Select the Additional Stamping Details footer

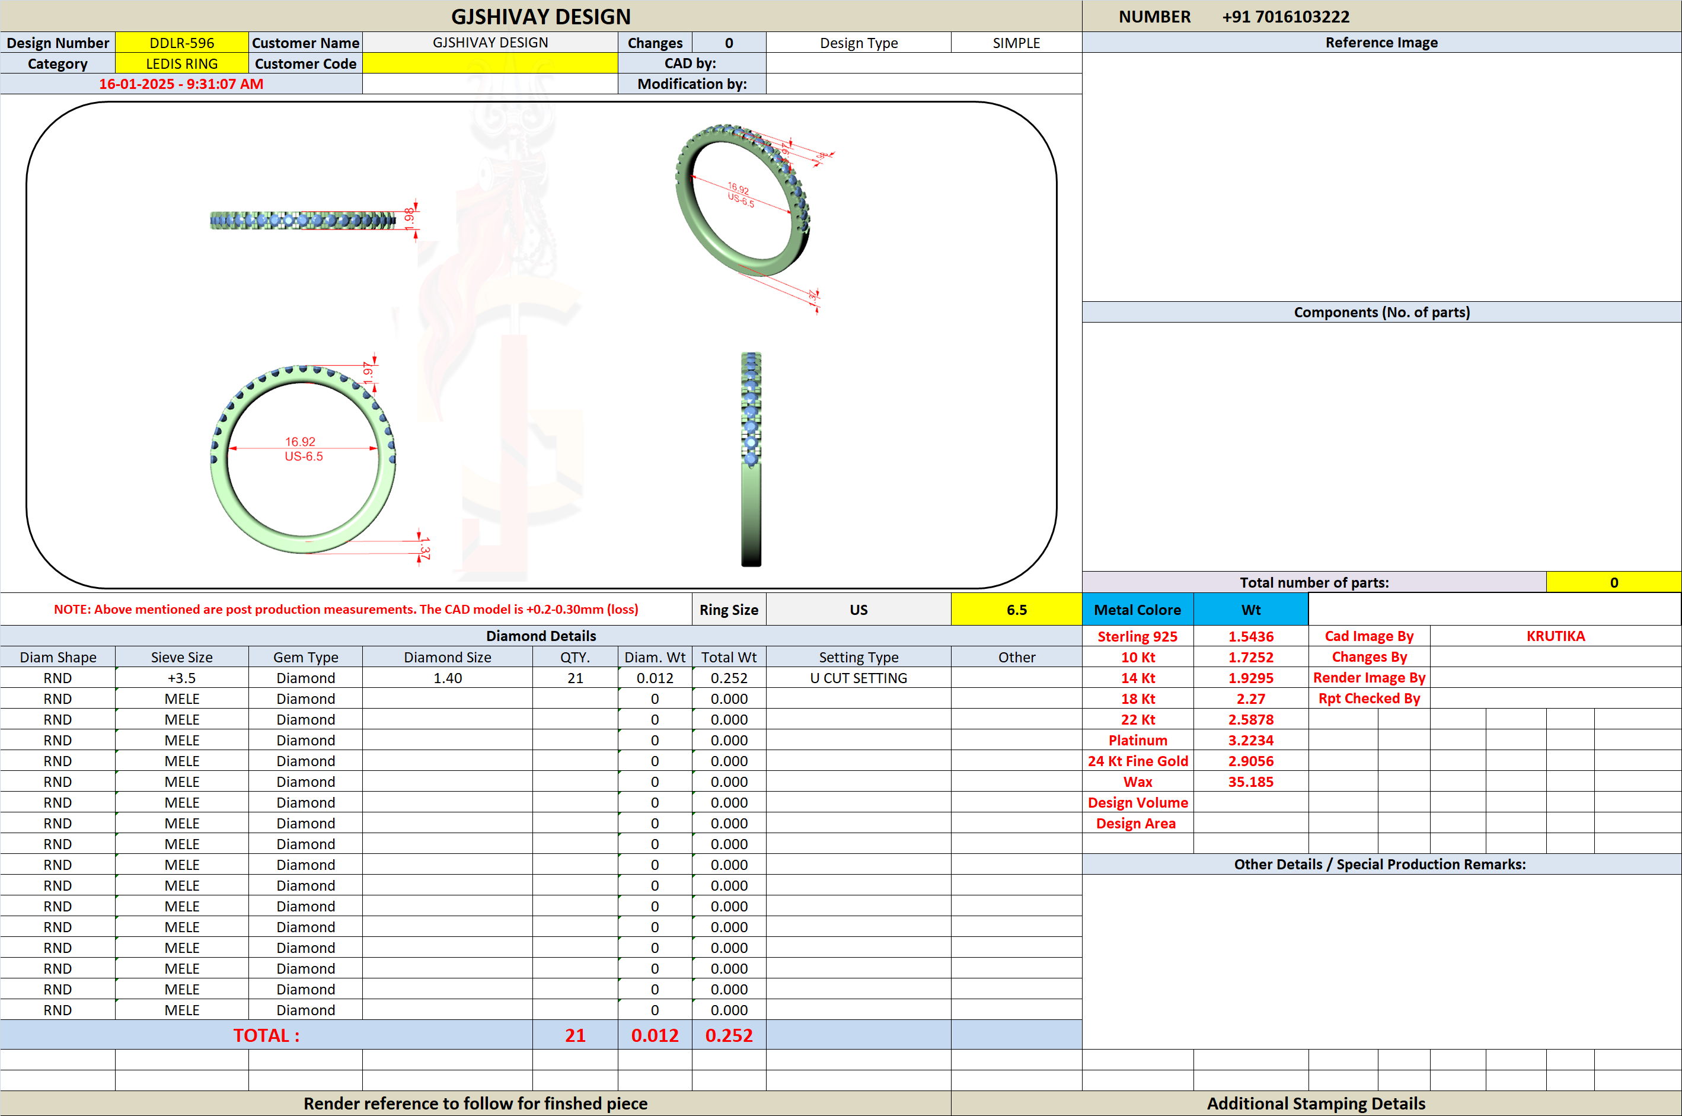coord(1316,1103)
